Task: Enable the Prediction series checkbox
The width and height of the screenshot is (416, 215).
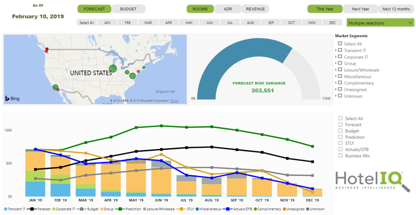Action: click(341, 137)
